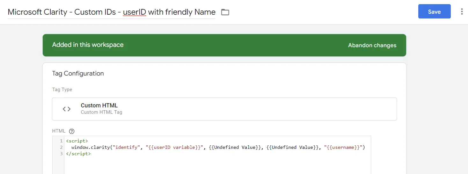Click line number 2 in editor gutter

click(x=61, y=147)
